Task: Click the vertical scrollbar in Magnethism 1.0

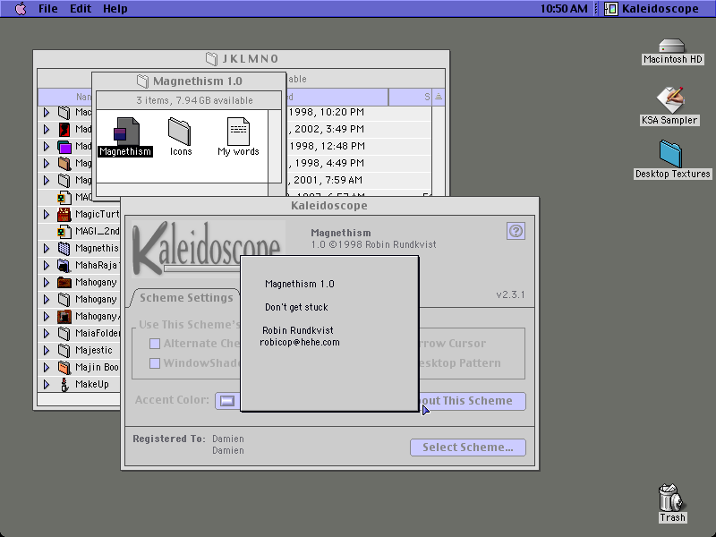Action: click(x=275, y=146)
